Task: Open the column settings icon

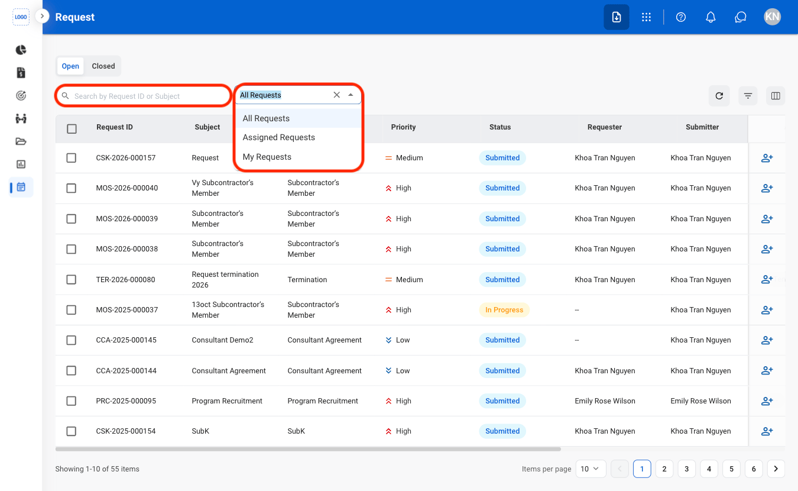Action: [x=776, y=96]
